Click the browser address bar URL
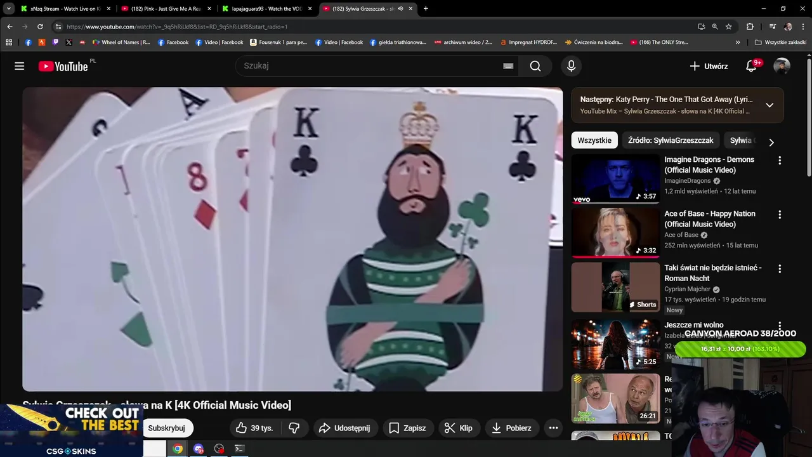This screenshot has width=812, height=457. coord(177,27)
